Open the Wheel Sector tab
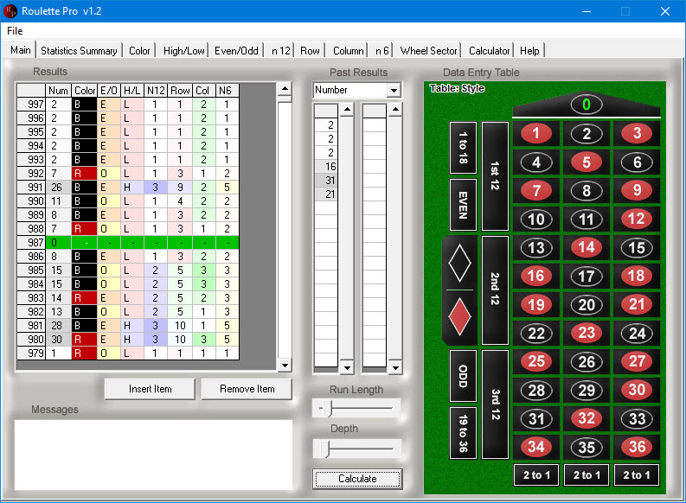The height and width of the screenshot is (503, 686). pos(428,51)
